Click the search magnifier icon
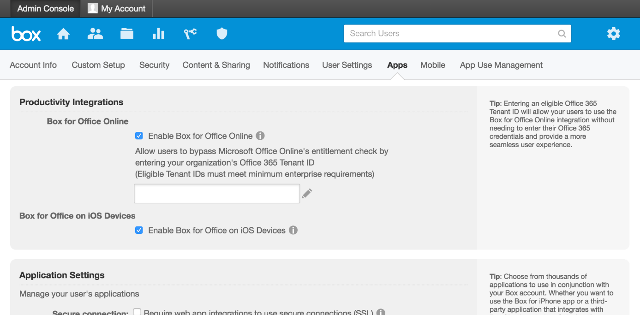 click(x=562, y=34)
